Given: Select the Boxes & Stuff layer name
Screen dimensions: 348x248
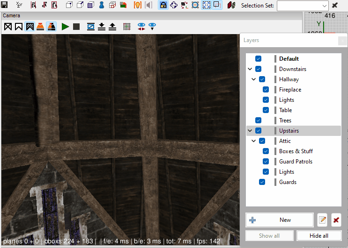Looking at the screenshot, I should (x=296, y=151).
